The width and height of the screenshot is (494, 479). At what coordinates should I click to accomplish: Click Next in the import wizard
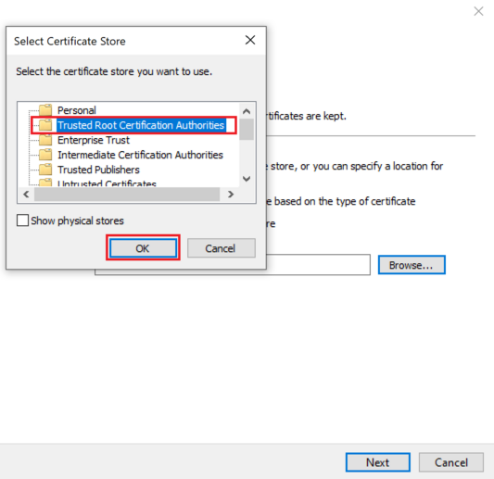pos(378,462)
